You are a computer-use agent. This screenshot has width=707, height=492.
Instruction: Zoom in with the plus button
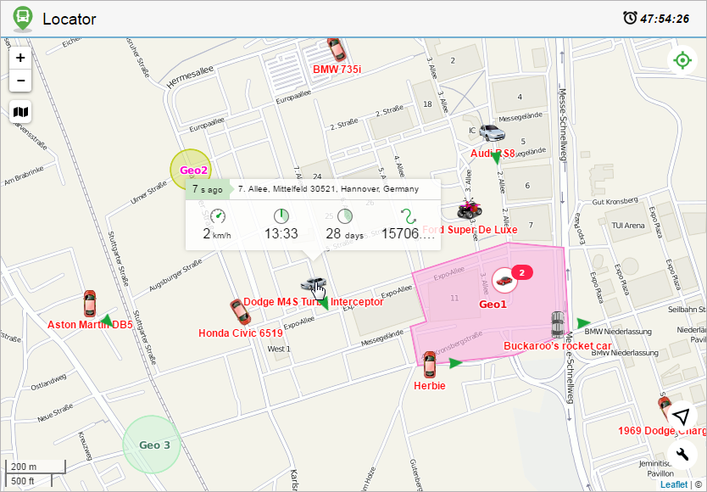(x=20, y=58)
